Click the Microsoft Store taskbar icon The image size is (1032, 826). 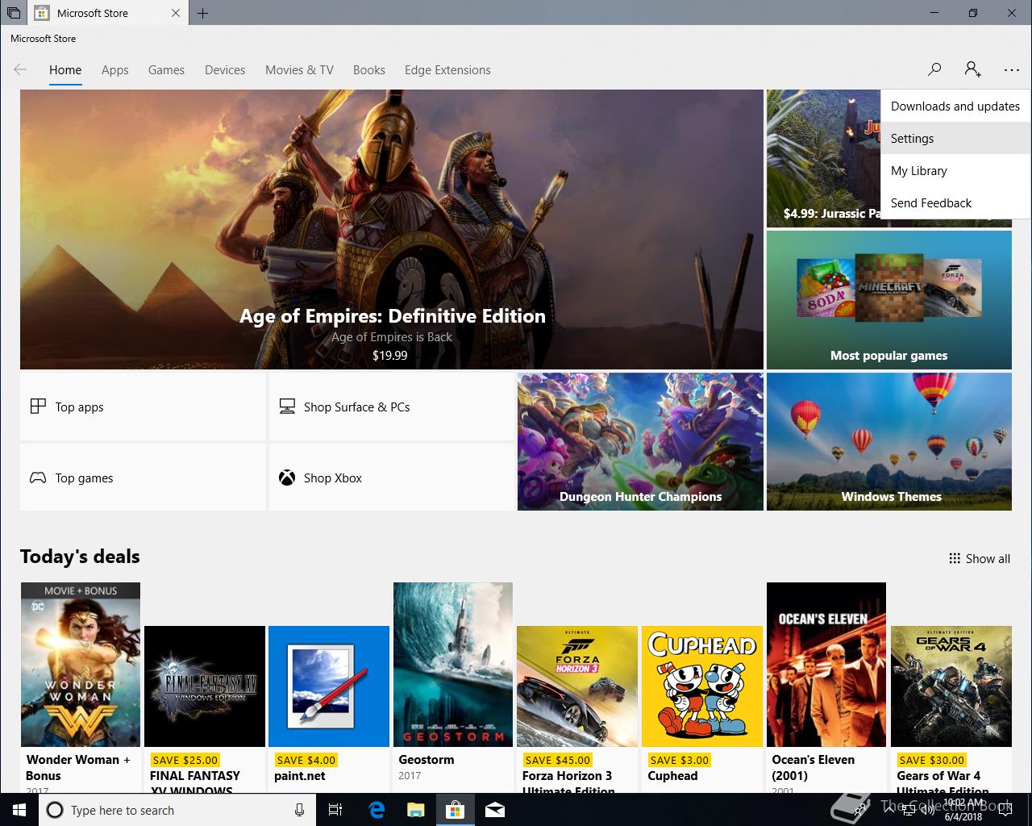click(455, 810)
